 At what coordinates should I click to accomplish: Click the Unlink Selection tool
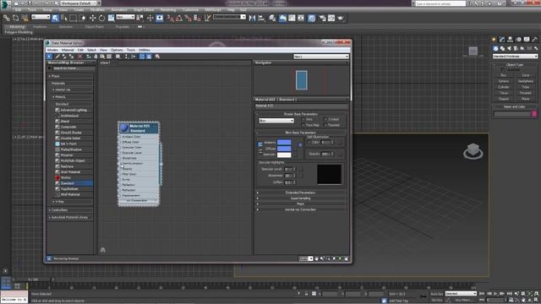pos(15,18)
